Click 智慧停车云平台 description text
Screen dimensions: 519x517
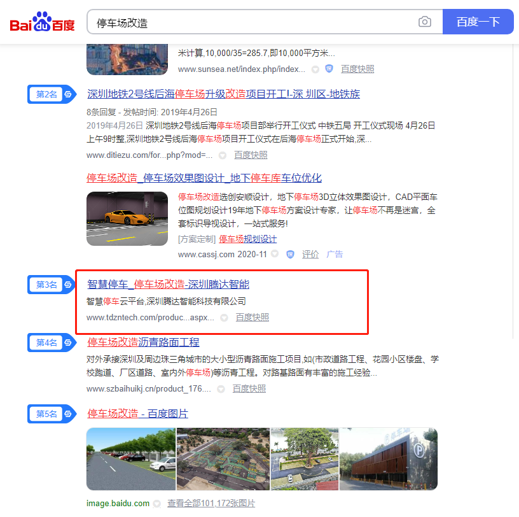point(166,301)
